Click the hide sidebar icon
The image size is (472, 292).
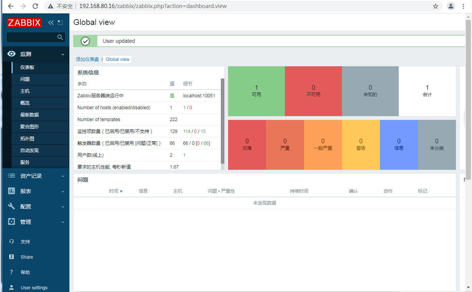(60, 23)
